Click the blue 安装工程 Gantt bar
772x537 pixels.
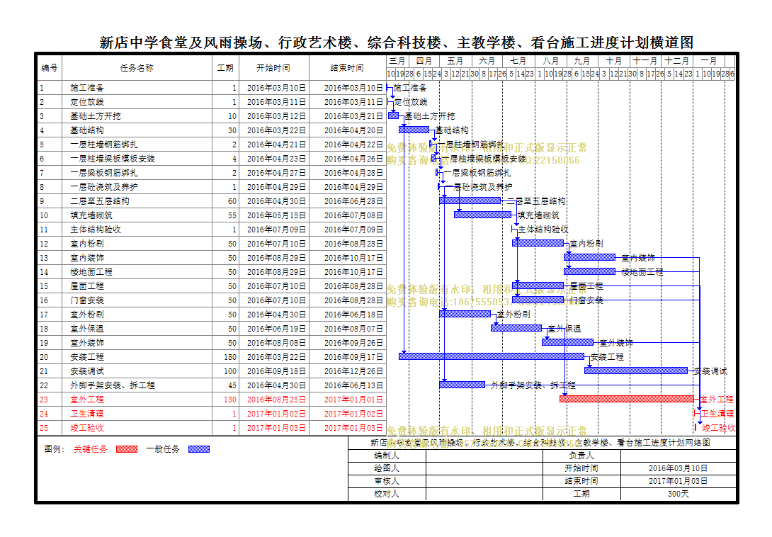(x=492, y=356)
